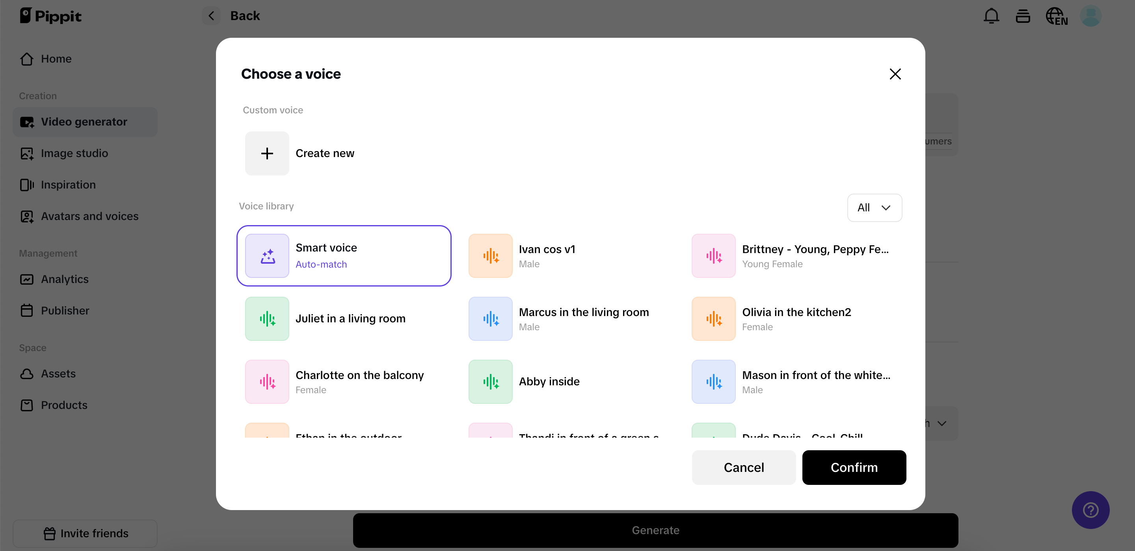This screenshot has width=1135, height=551.
Task: Confirm the chosen voice
Action: click(x=854, y=468)
